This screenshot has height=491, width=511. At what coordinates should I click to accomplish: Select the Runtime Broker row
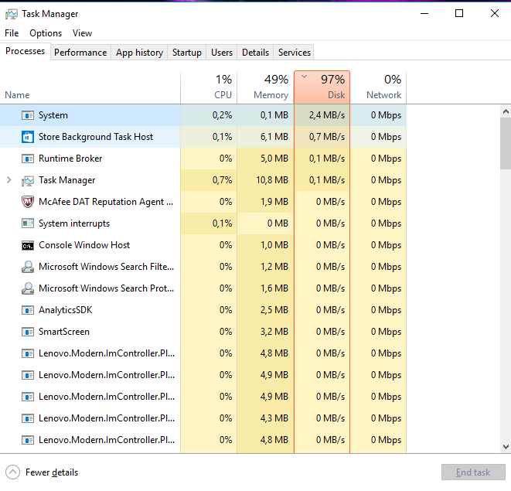point(203,159)
